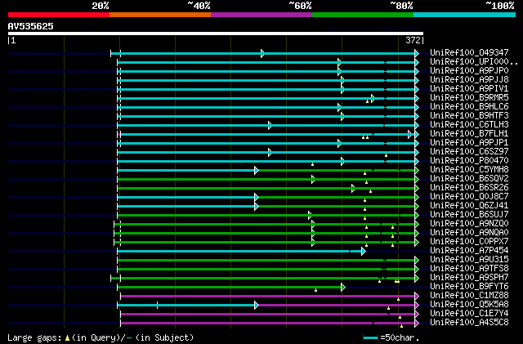Click the orange ~40% identity color segment
This screenshot has height=344, width=523.
click(160, 15)
